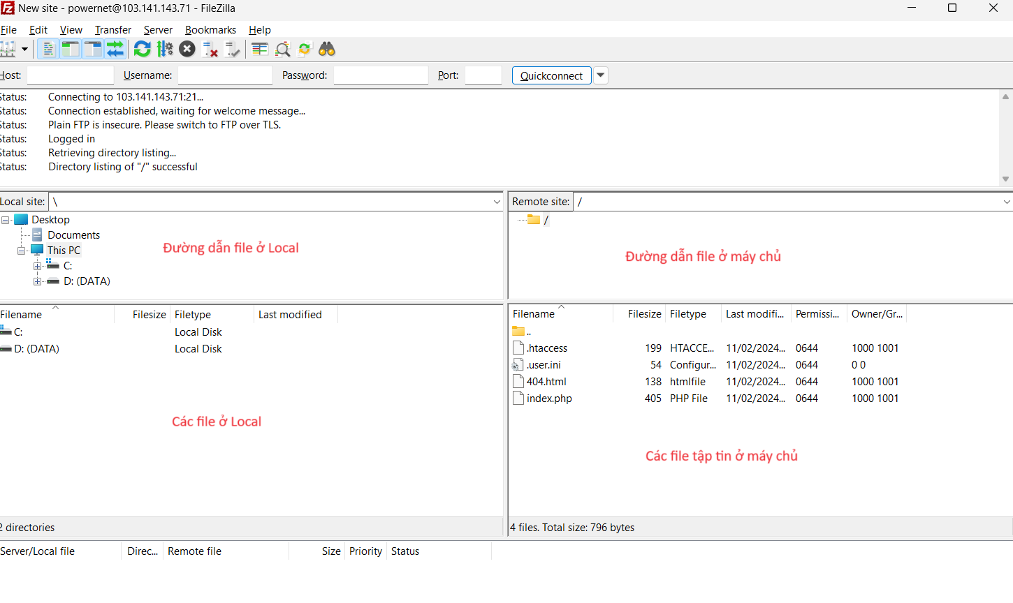Expand the C: drive tree node

pyautogui.click(x=37, y=266)
